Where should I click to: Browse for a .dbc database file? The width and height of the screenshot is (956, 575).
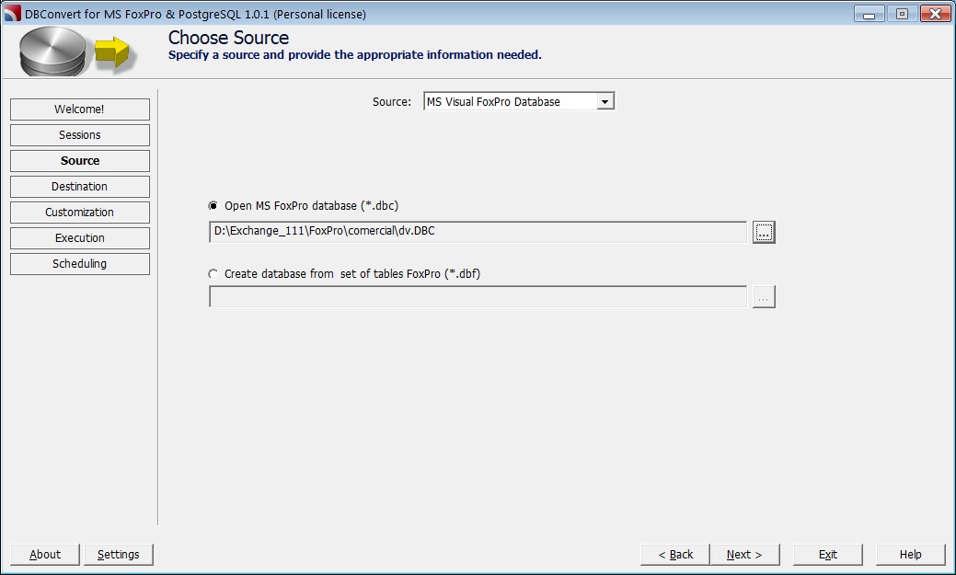pyautogui.click(x=764, y=233)
